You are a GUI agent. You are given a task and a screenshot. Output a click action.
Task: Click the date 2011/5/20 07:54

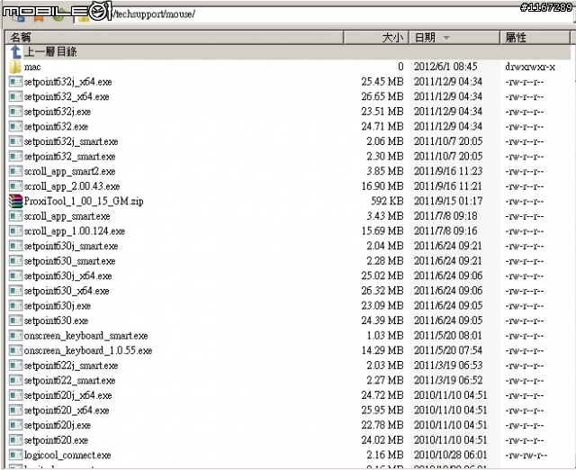pyautogui.click(x=448, y=350)
